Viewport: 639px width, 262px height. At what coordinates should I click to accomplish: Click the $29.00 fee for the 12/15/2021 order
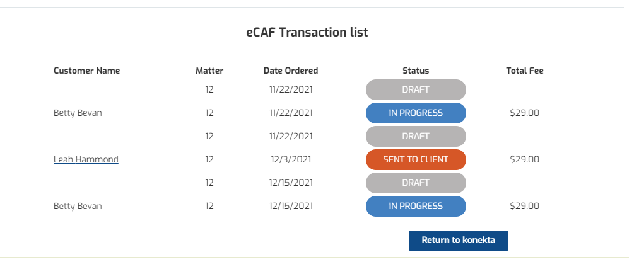pyautogui.click(x=524, y=206)
